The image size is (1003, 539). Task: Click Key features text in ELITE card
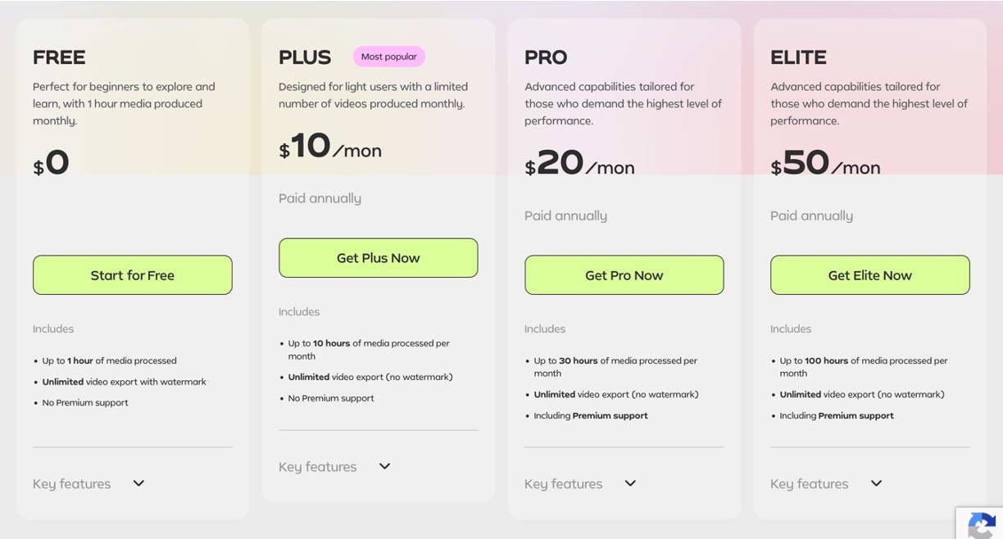(810, 484)
